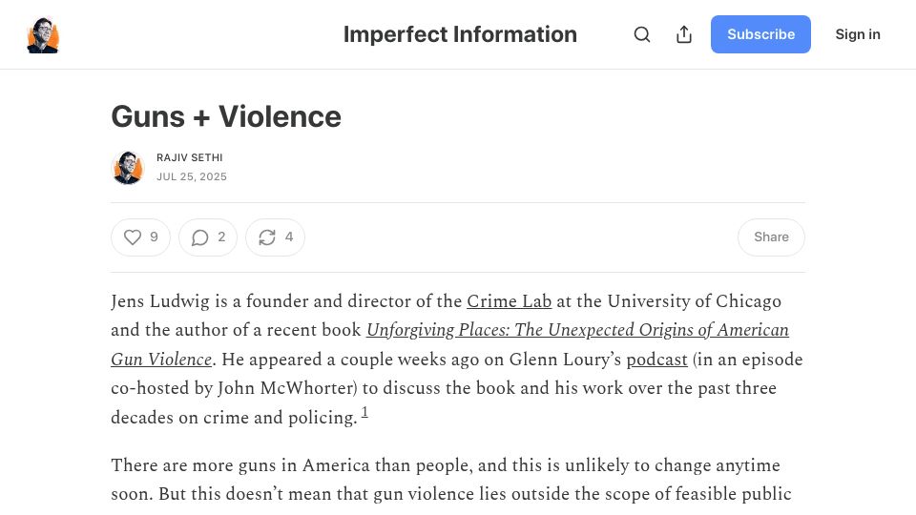Click the Share button below the title
The height and width of the screenshot is (515, 916).
click(x=771, y=237)
